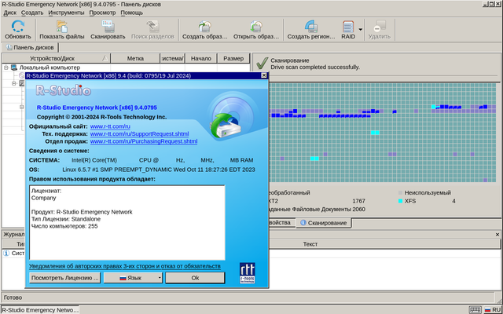Open the Язык language dropdown
Viewport: 503px width, 314px height.
coord(133,278)
